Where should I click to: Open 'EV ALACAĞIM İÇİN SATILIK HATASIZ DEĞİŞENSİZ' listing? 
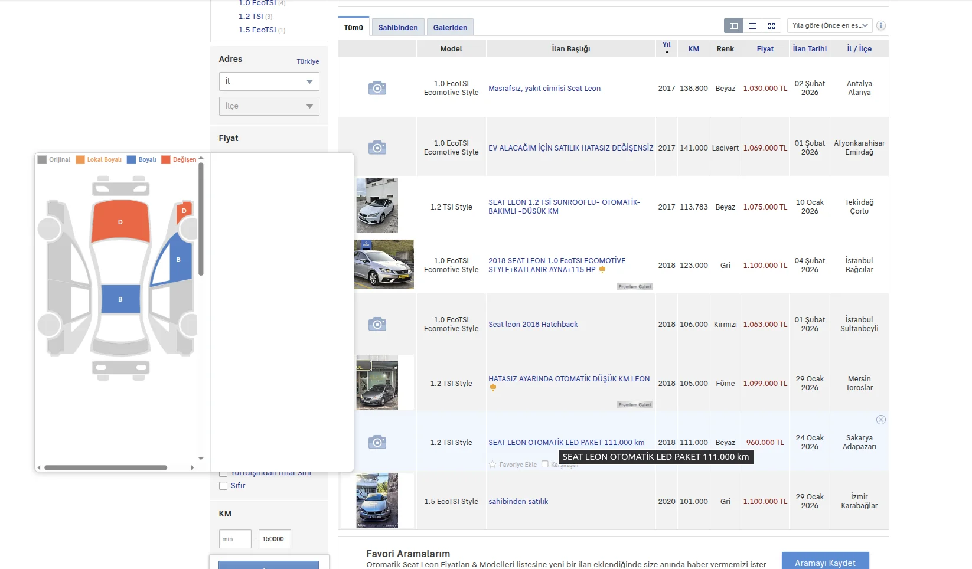point(571,148)
